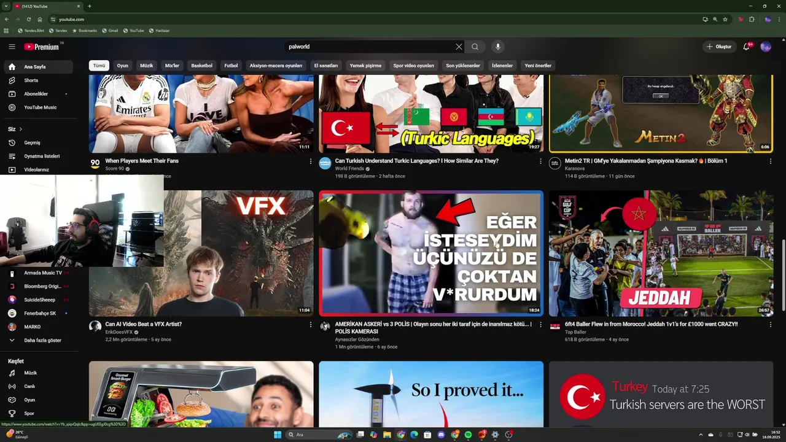The height and width of the screenshot is (442, 786).
Task: Open Spor under Keşfet
Action: [39, 413]
